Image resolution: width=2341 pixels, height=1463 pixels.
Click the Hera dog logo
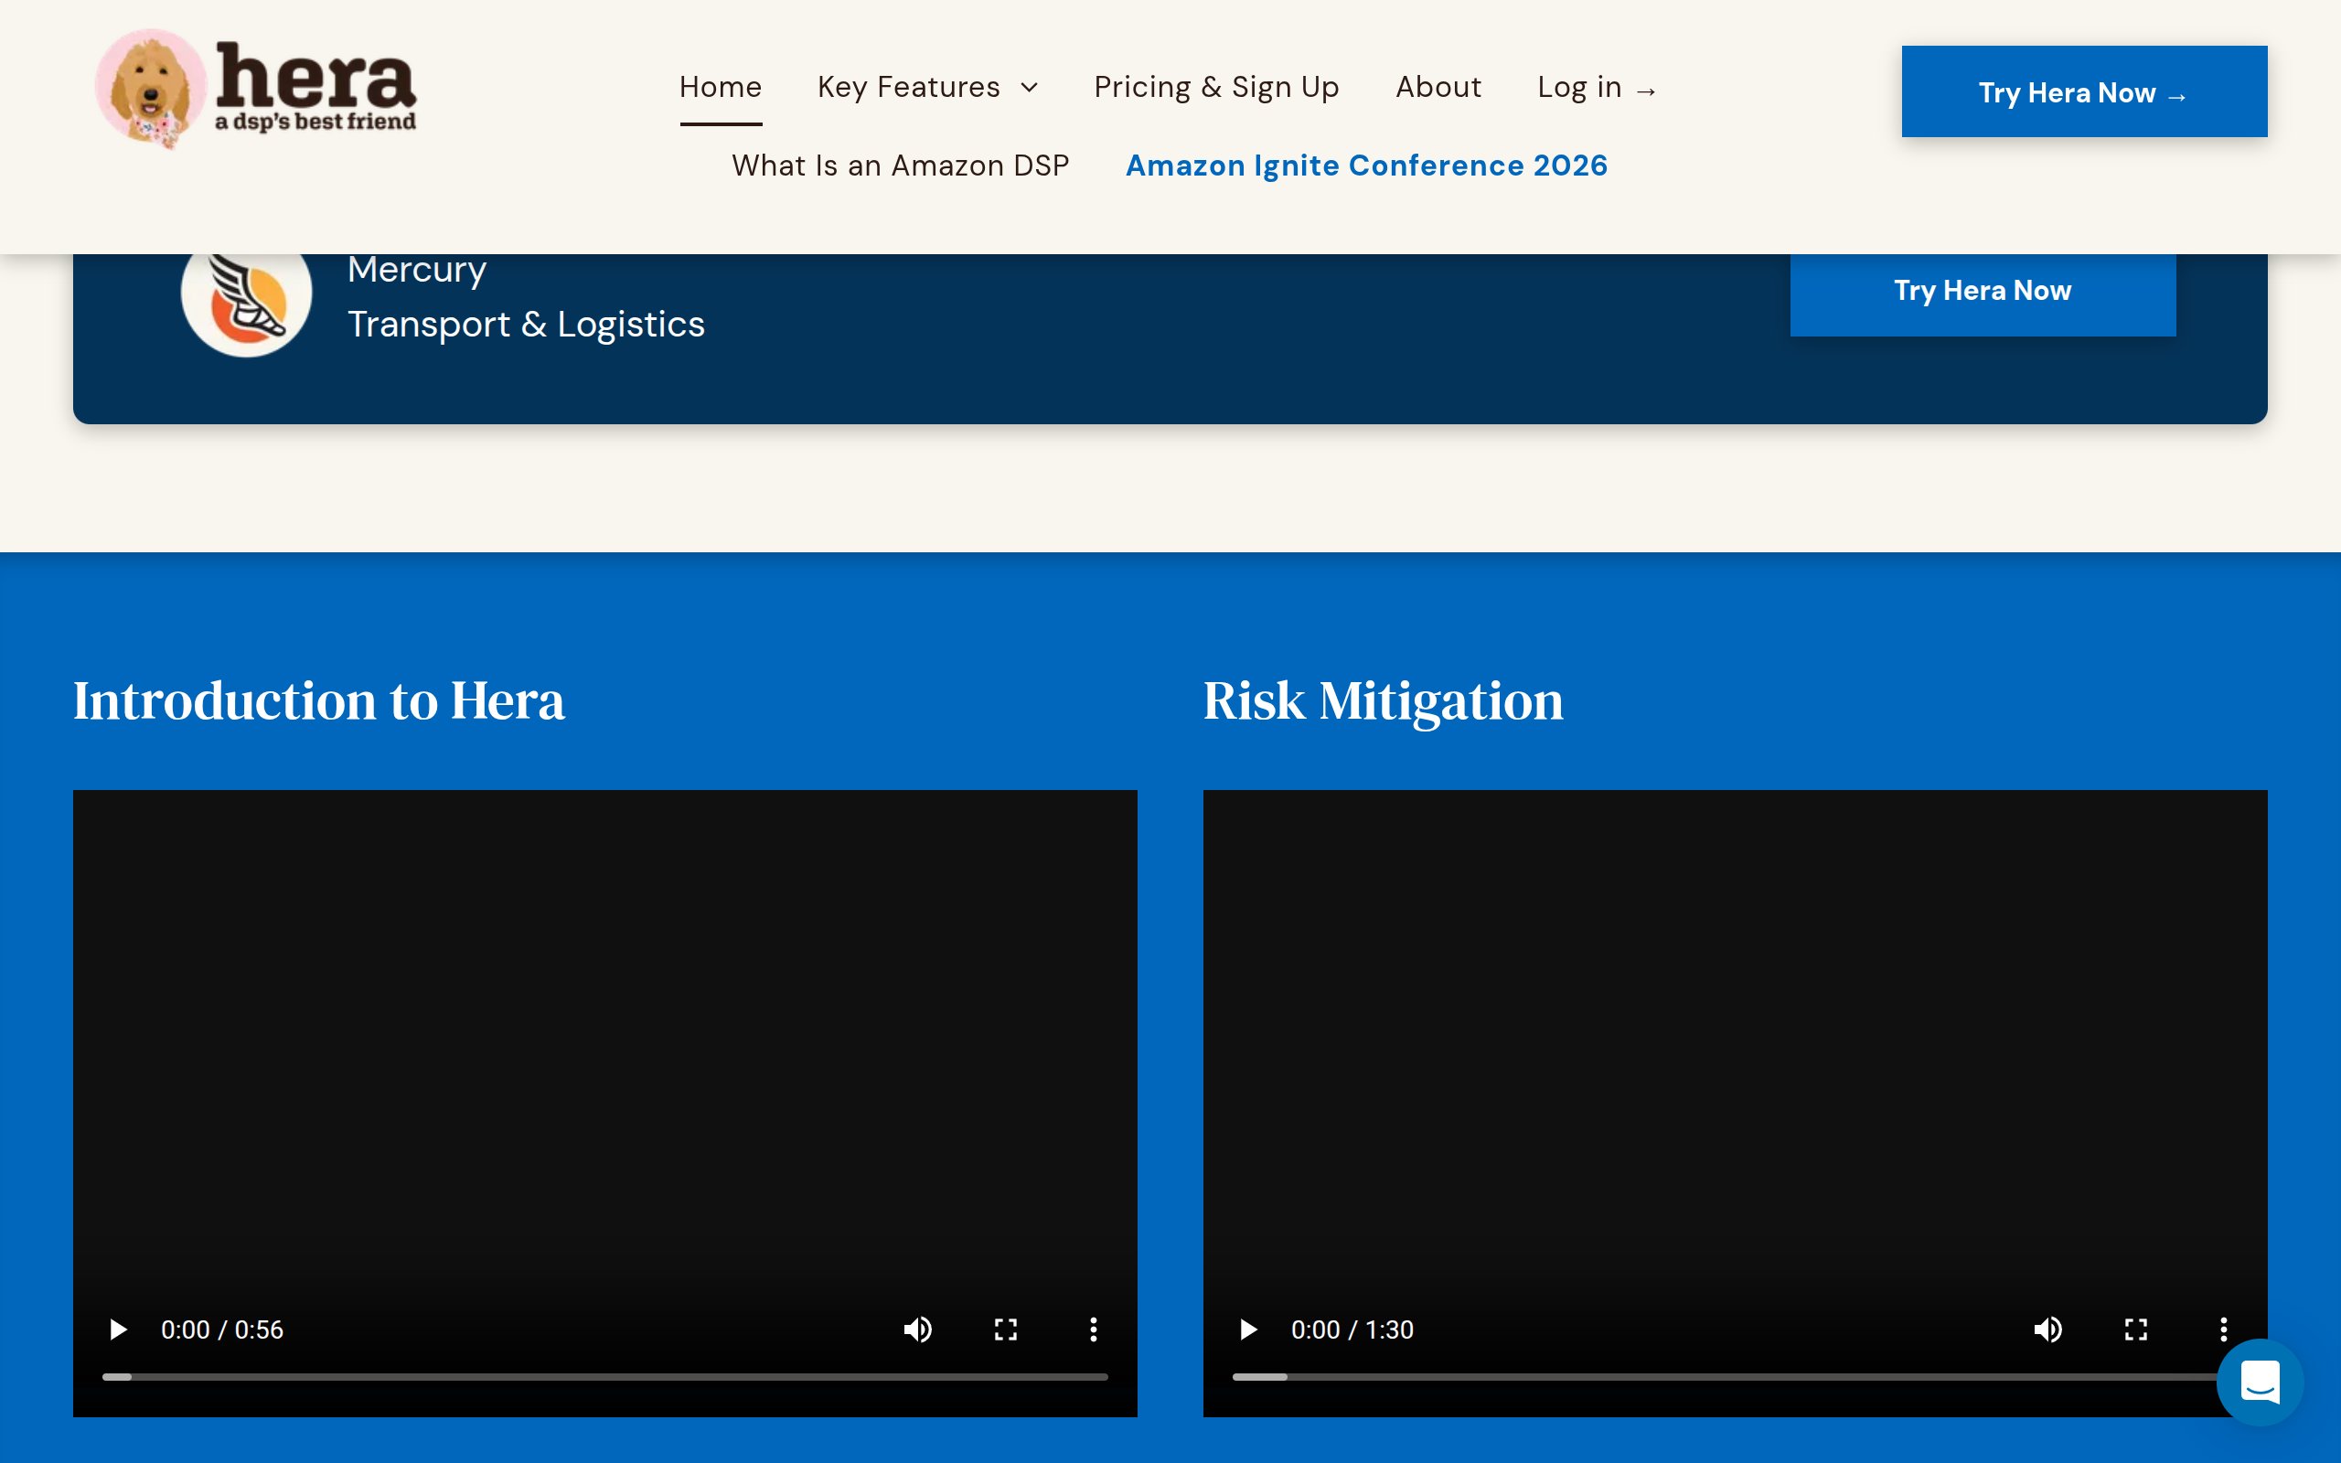(x=256, y=88)
